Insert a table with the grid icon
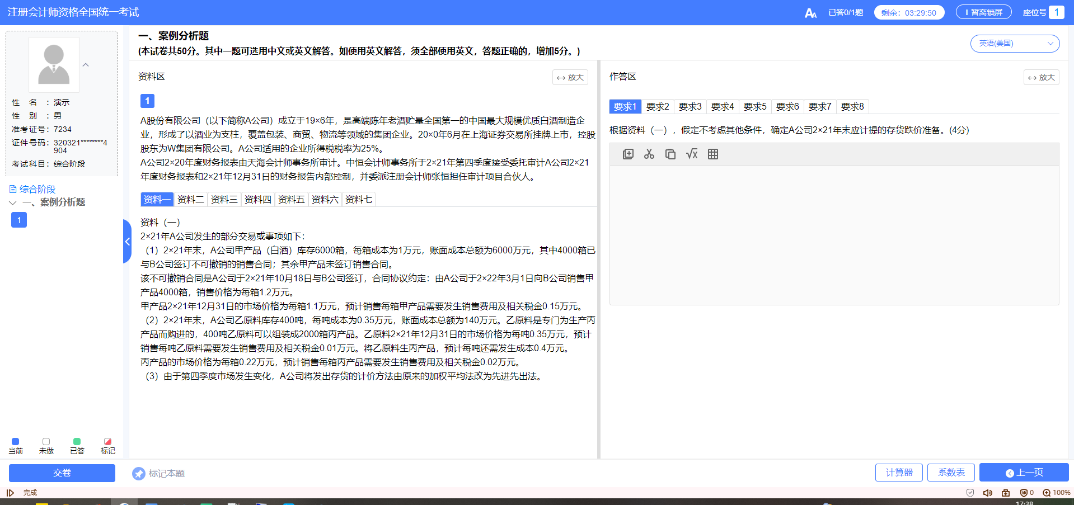 [713, 154]
